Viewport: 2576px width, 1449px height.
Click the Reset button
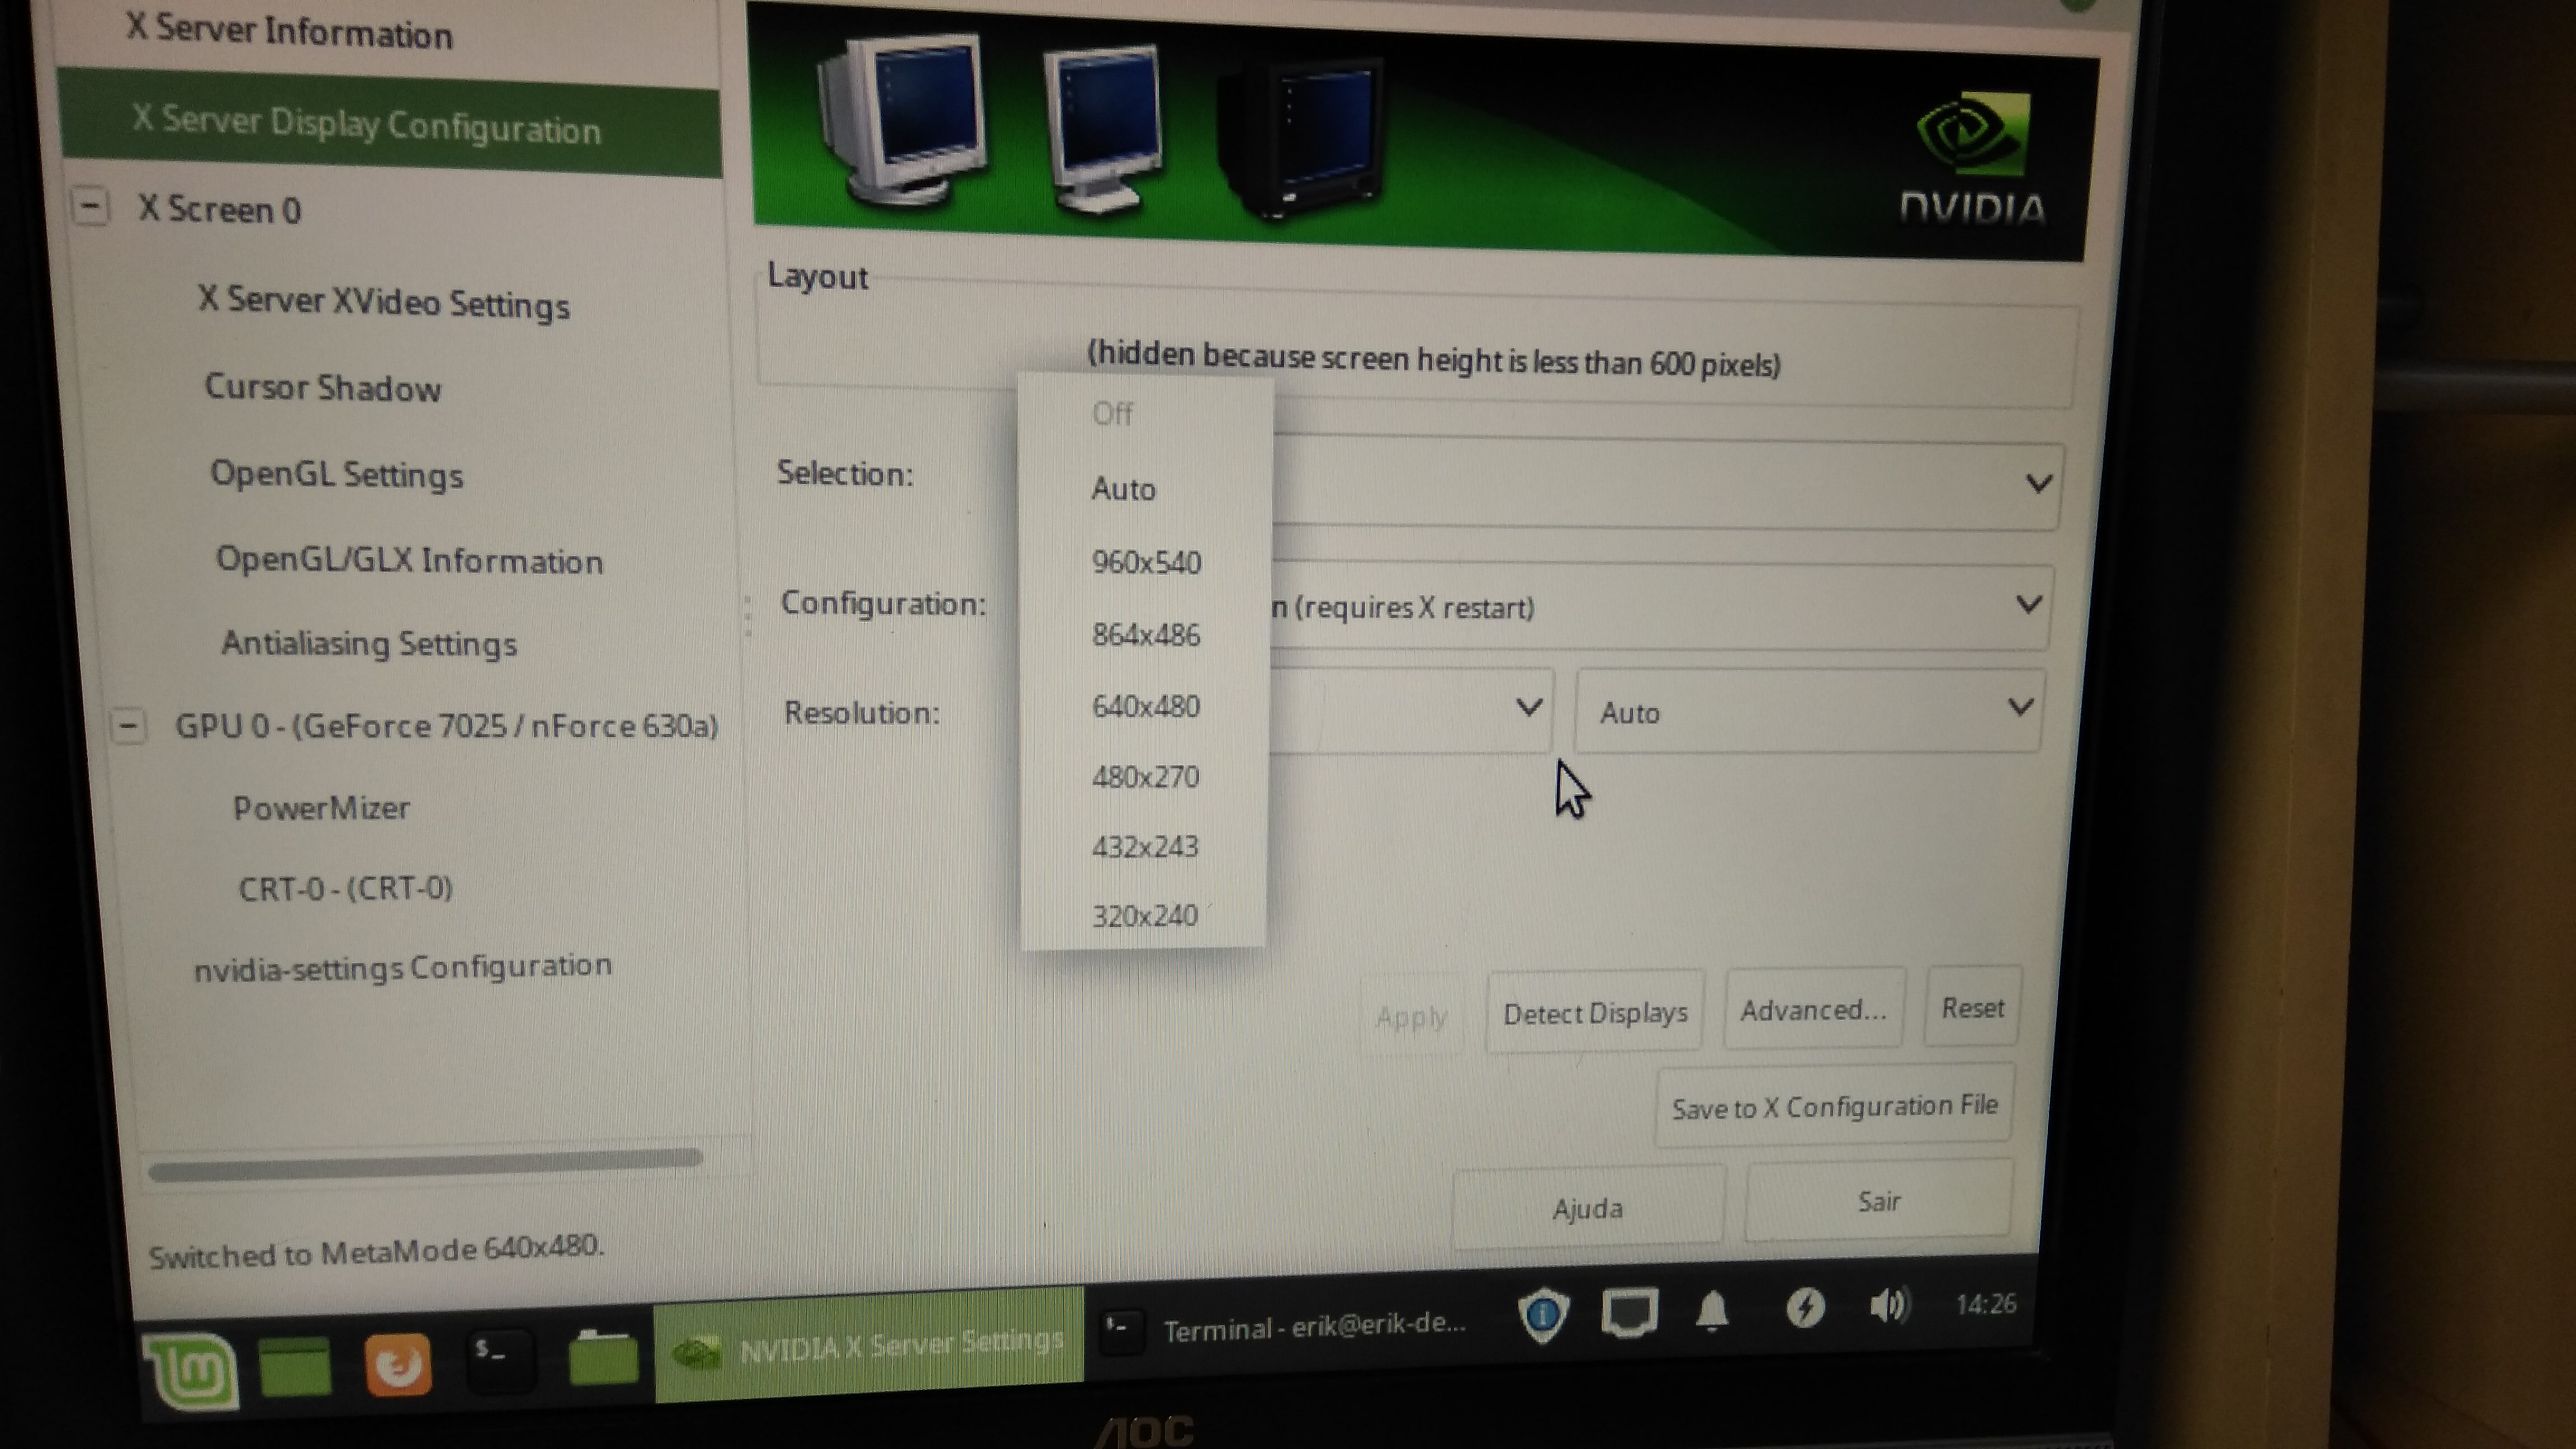(x=1972, y=1007)
